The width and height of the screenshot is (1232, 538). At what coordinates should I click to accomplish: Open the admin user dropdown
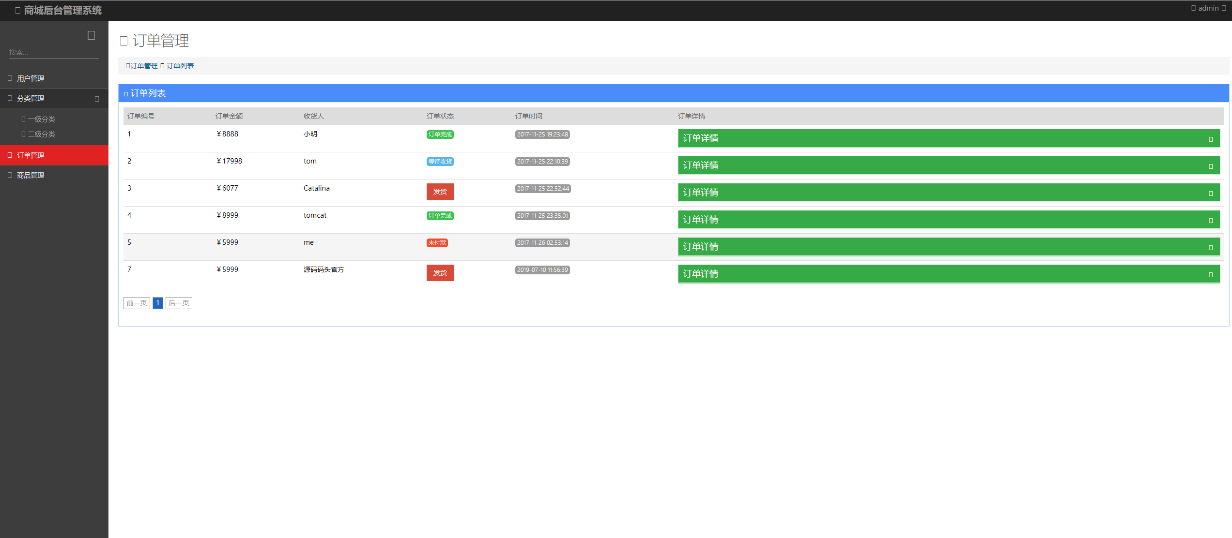coord(1208,8)
